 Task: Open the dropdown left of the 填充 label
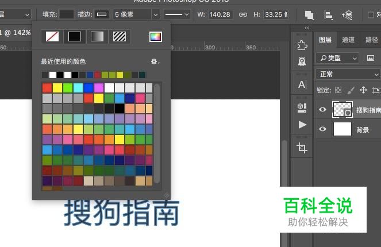15,14
